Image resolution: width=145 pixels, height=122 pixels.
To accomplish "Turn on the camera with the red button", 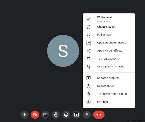I will click(35, 115).
